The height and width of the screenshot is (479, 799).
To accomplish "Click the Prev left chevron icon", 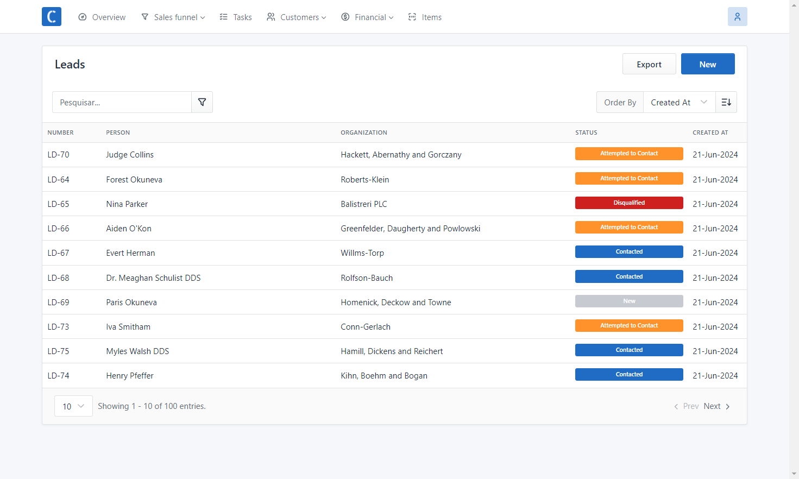I will [x=676, y=406].
